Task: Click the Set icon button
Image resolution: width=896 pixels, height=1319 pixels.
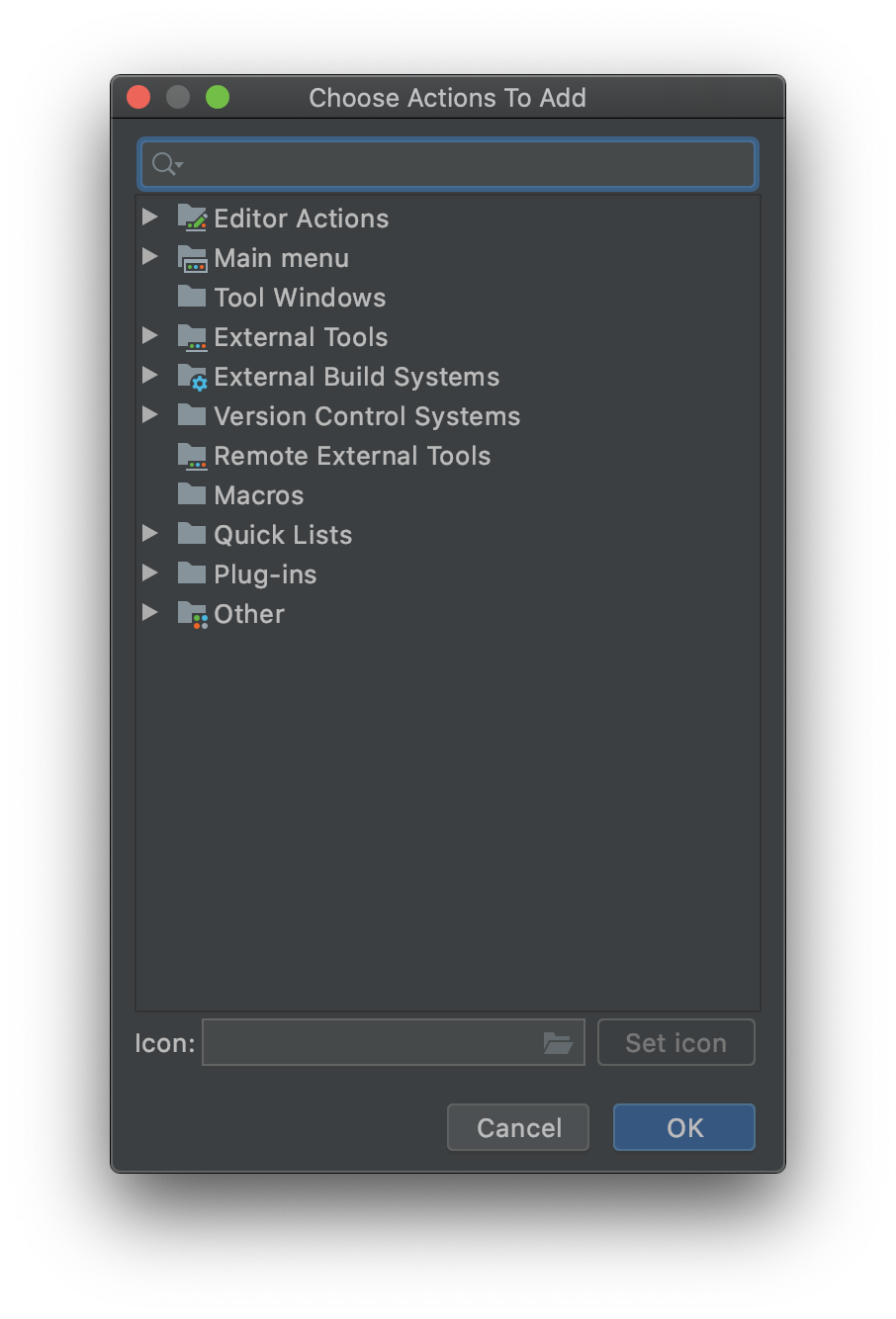Action: click(676, 1042)
